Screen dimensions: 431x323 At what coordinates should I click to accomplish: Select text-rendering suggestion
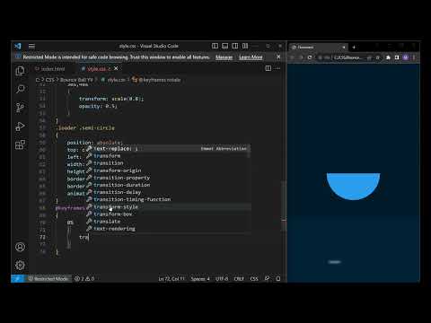(x=168, y=229)
